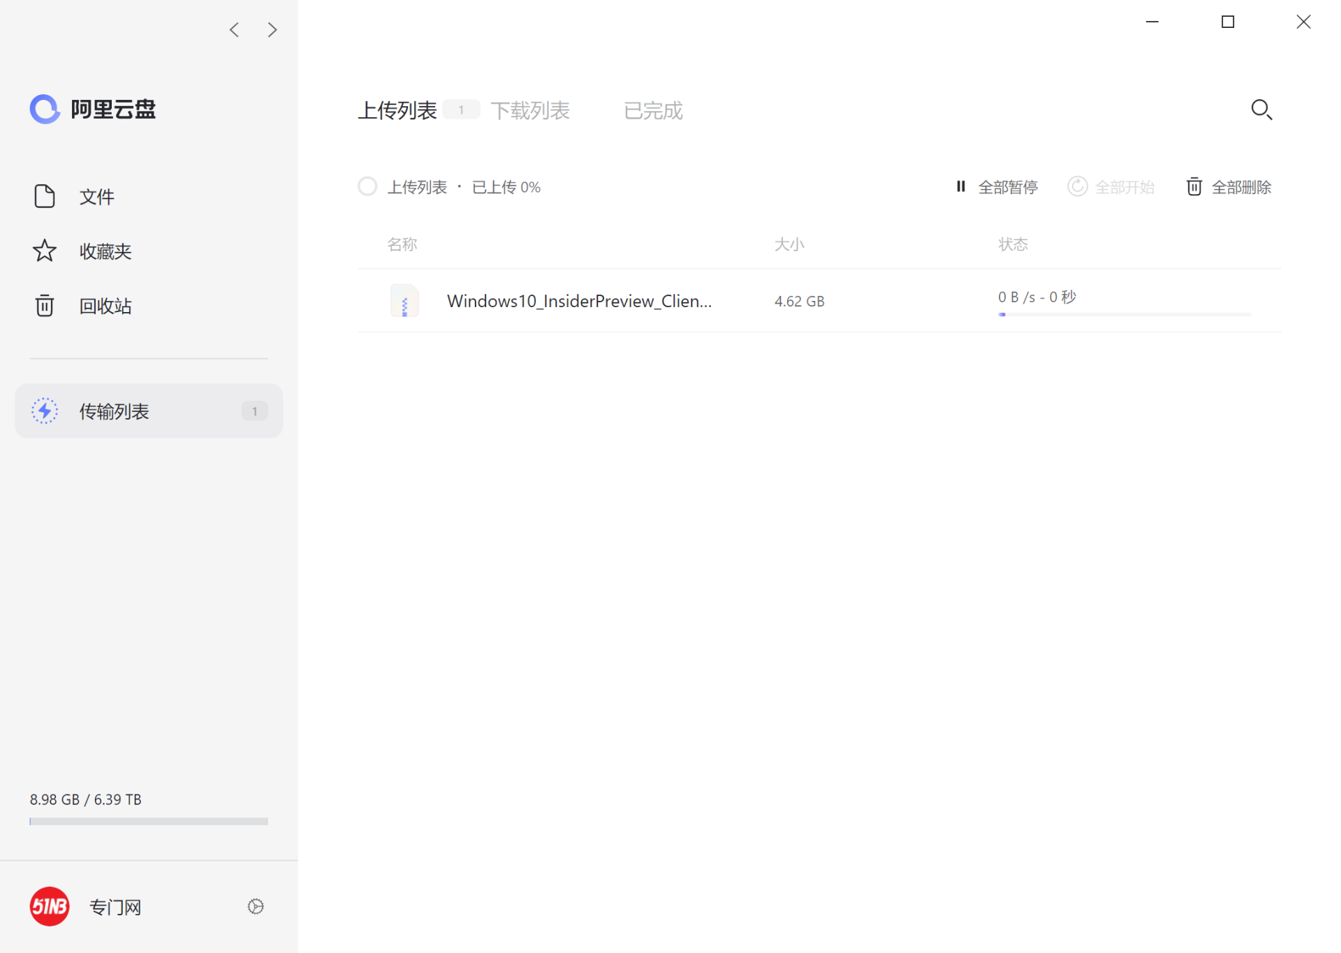1341x953 pixels.
Task: Pause all uploads with 全部暂停
Action: (x=997, y=186)
